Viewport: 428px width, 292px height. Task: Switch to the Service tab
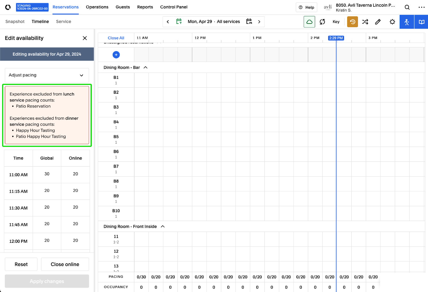pyautogui.click(x=63, y=21)
